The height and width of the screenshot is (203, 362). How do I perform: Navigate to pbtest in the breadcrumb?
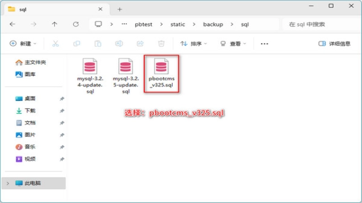143,24
